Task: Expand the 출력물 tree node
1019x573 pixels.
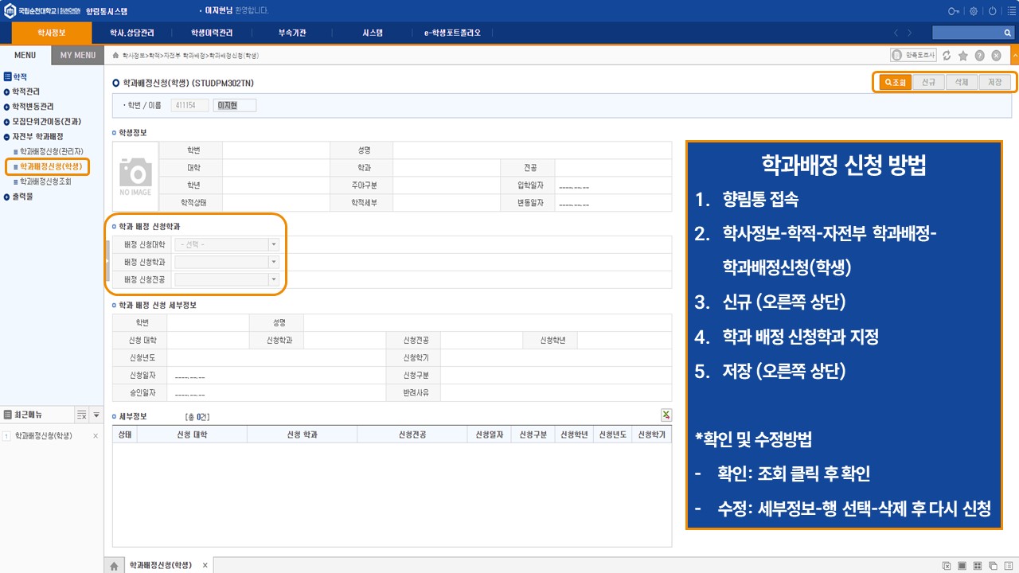Action: (x=6, y=197)
